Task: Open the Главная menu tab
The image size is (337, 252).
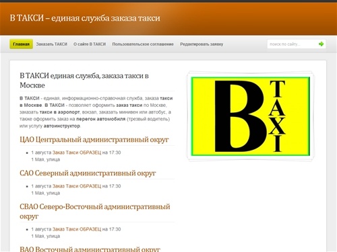Action: click(x=21, y=44)
